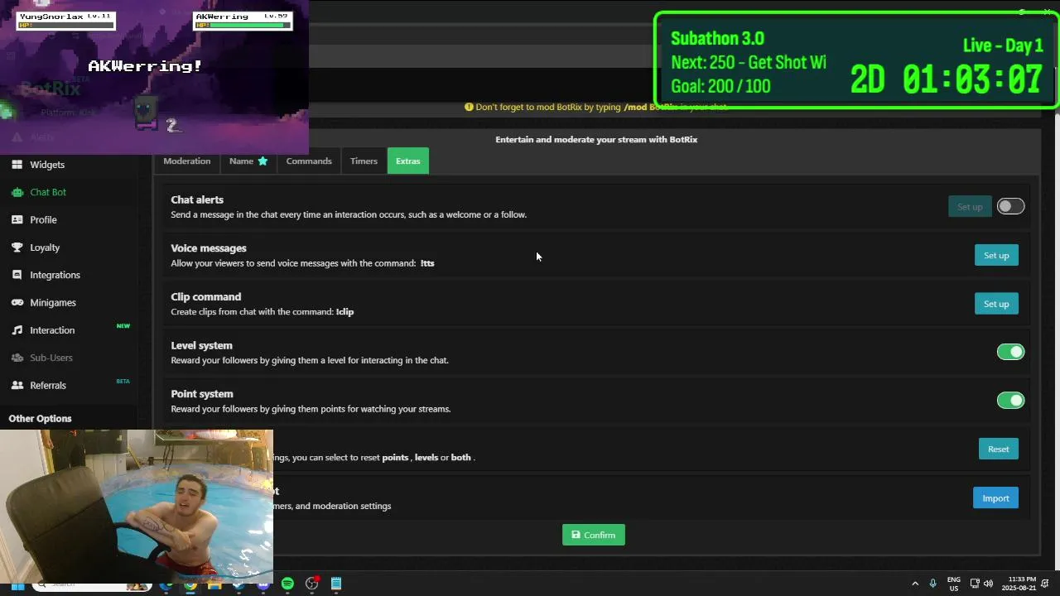1060x596 pixels.
Task: Click the Chat Bot robot icon
Action: pos(17,192)
